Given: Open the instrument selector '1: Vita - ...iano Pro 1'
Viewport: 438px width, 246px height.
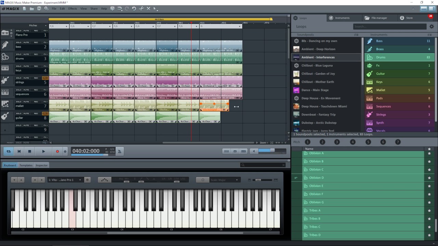Looking at the screenshot, I should (x=65, y=180).
